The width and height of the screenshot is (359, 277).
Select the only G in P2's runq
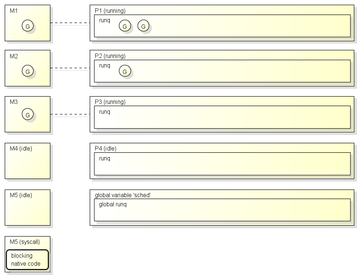coord(125,71)
